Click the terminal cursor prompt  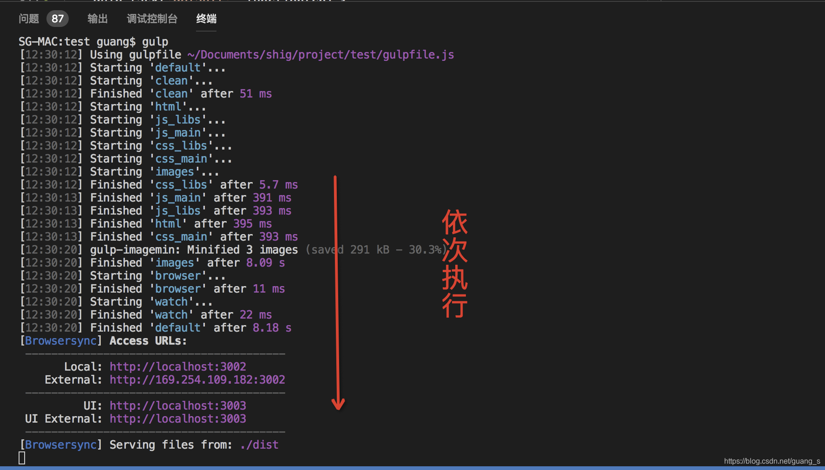22,458
